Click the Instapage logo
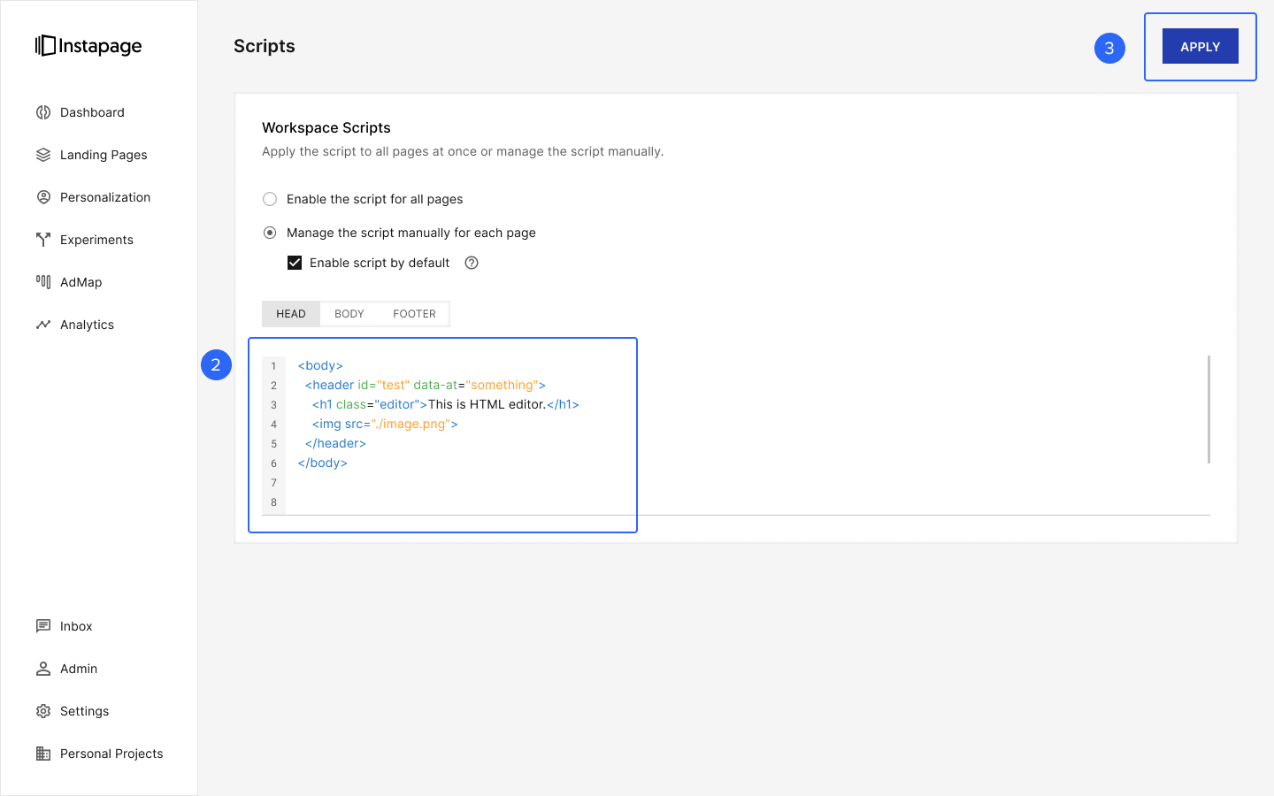This screenshot has height=796, width=1274. [x=88, y=46]
